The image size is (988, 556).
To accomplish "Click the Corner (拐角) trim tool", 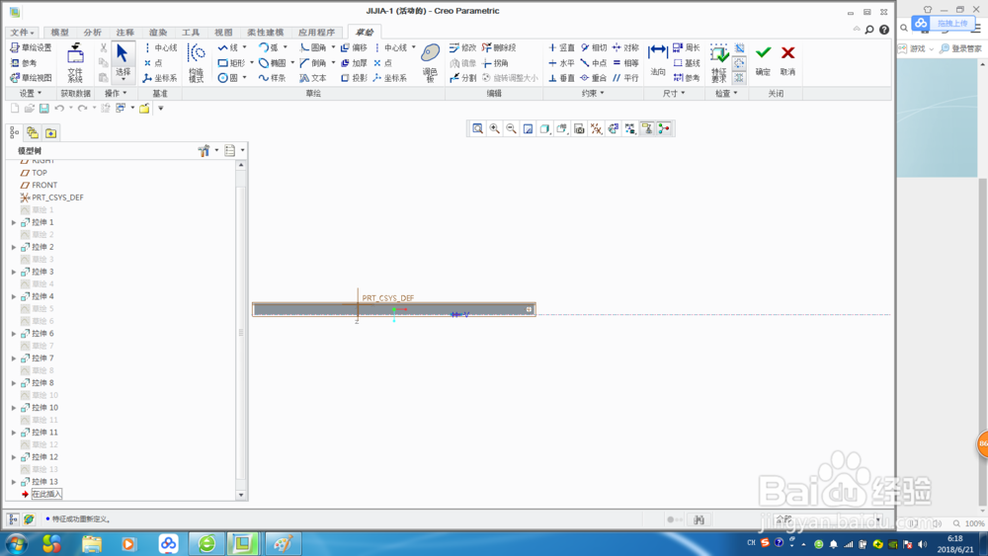I will [x=495, y=63].
